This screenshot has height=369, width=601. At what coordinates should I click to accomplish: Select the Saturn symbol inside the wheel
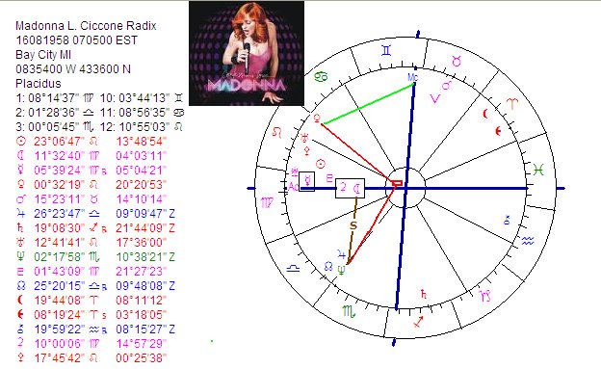tap(424, 294)
